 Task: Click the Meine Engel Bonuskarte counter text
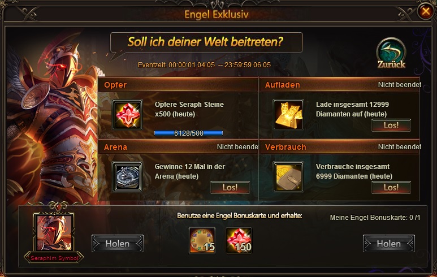(375, 218)
